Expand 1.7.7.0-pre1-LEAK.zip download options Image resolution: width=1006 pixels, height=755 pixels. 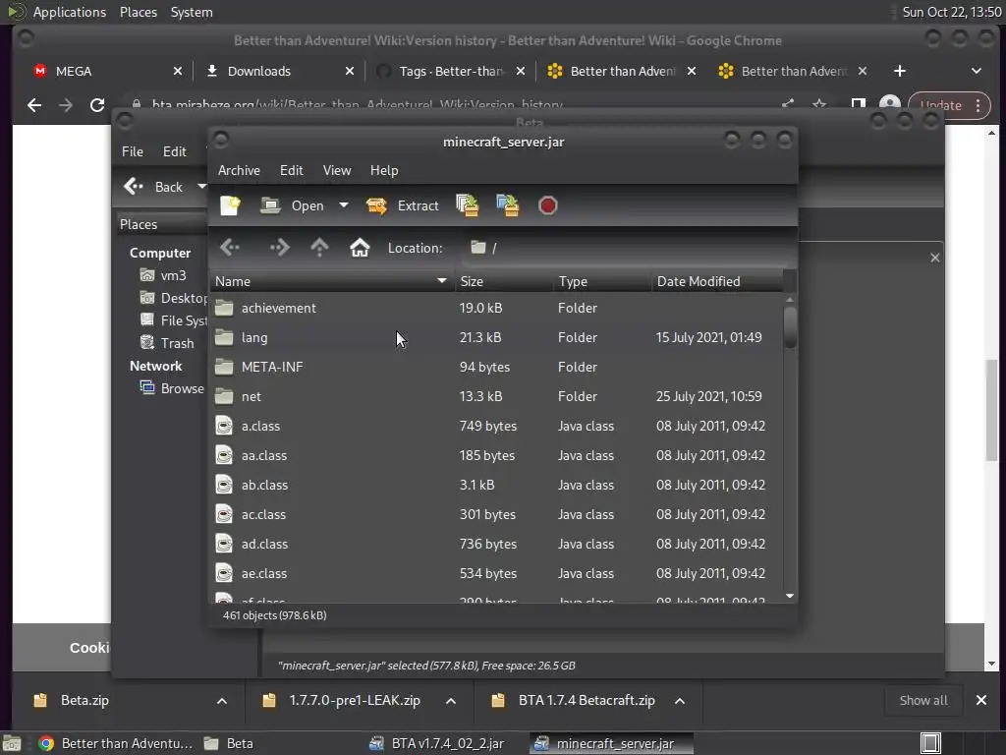click(x=450, y=701)
